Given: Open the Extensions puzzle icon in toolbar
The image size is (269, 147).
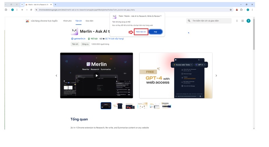Looking at the screenshot, I should click(x=241, y=10).
